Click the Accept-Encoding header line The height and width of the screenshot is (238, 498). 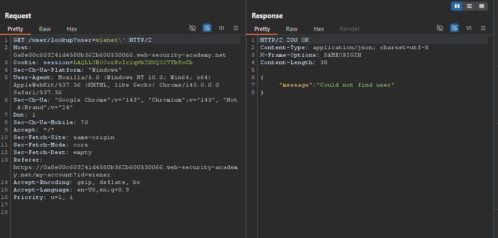(x=76, y=182)
